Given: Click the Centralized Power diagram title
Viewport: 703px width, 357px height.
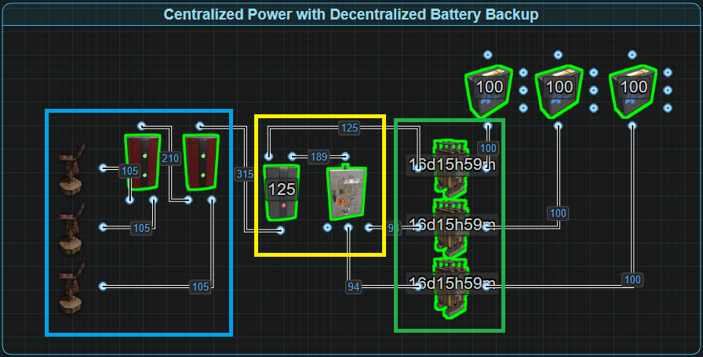Looking at the screenshot, I should pos(351,15).
